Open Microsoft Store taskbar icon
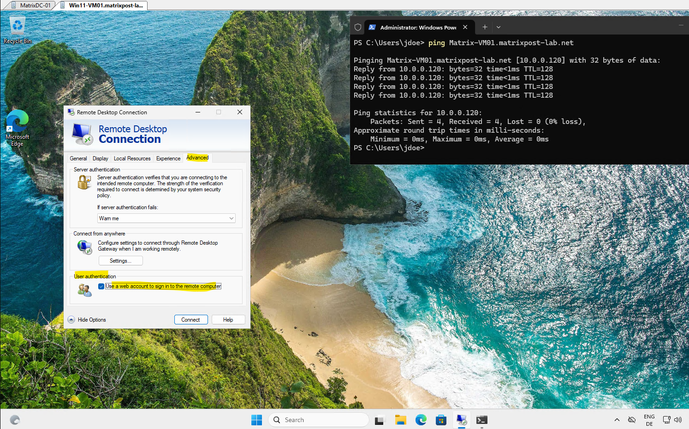 [441, 420]
